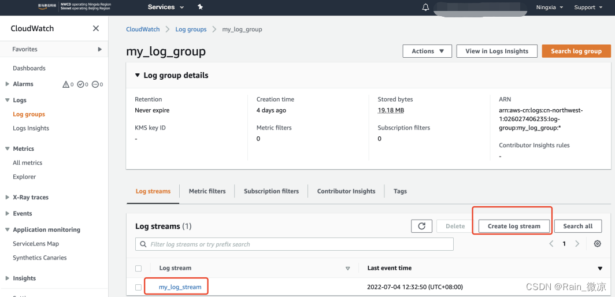Check the my_log_stream row checkbox
Image resolution: width=615 pixels, height=297 pixels.
click(138, 287)
